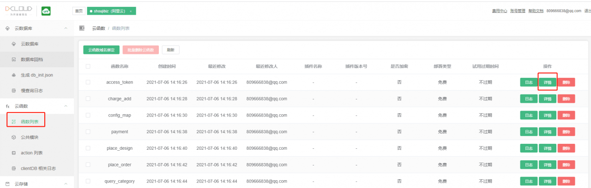This screenshot has height=188, width=591.
Task: Click the action 列表 sidebar icon
Action: (x=13, y=153)
